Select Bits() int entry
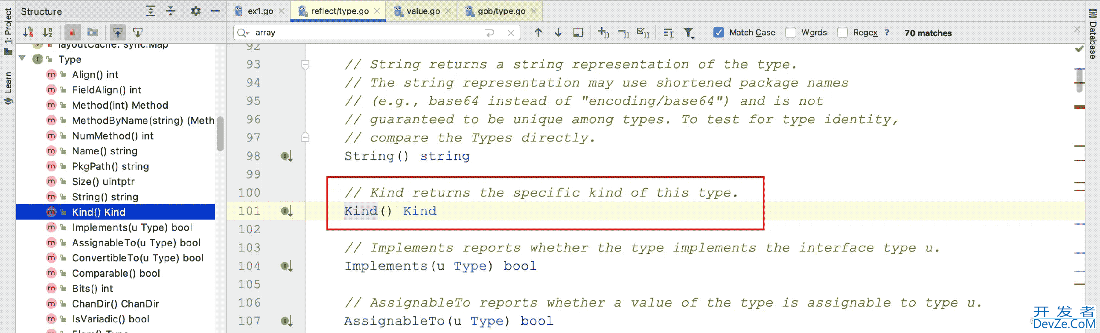 92,289
